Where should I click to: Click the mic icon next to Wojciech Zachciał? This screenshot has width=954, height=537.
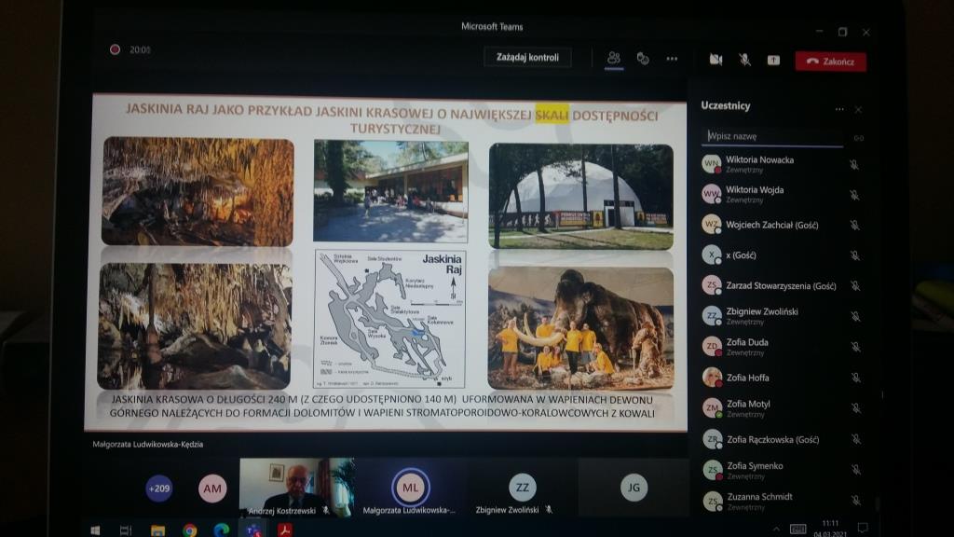[854, 226]
